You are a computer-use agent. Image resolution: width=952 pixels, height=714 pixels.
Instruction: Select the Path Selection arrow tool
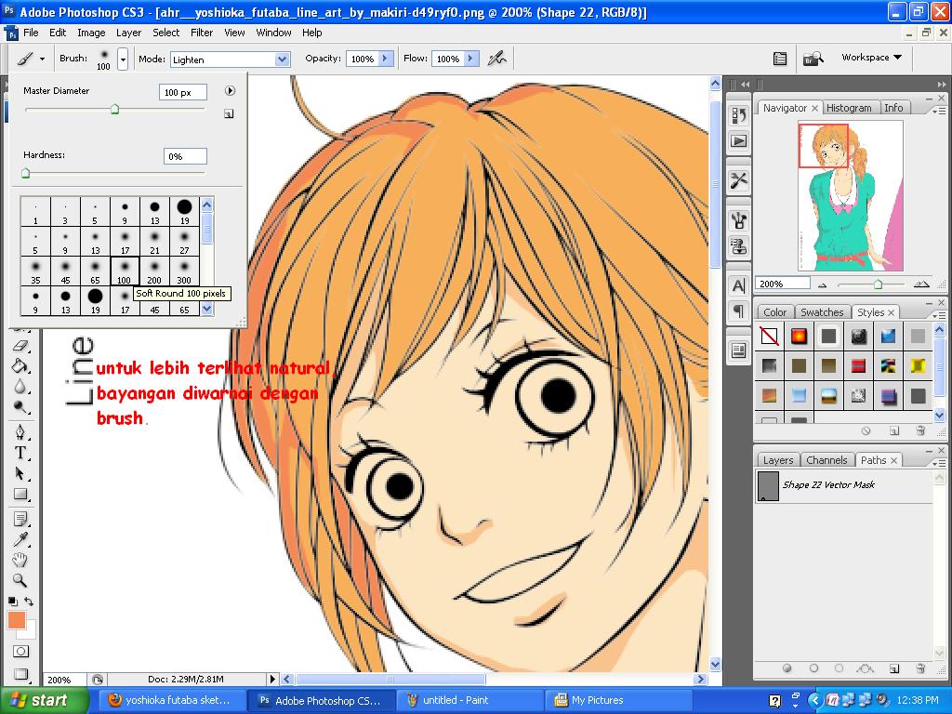coord(20,473)
